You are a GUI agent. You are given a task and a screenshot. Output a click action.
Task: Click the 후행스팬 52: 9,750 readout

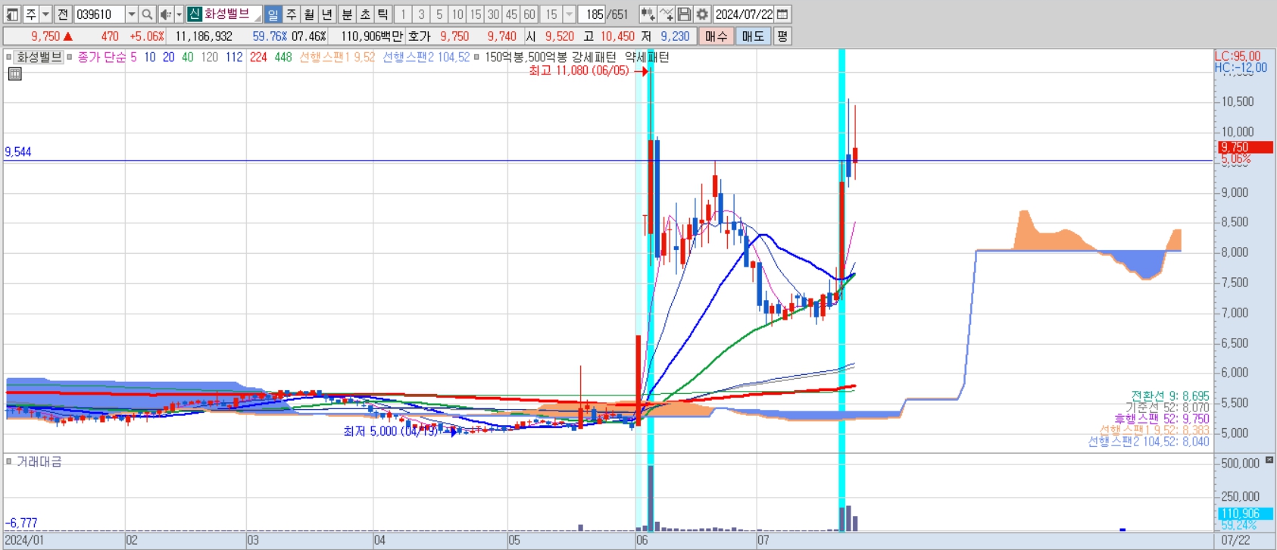pyautogui.click(x=1162, y=419)
